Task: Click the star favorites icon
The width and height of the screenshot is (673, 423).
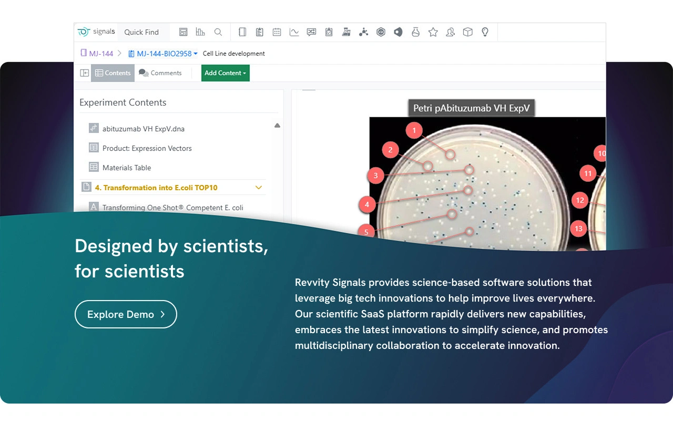Action: coord(433,32)
